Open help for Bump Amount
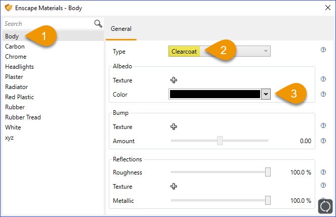Screen dimensions: 336x217 pos(323,141)
